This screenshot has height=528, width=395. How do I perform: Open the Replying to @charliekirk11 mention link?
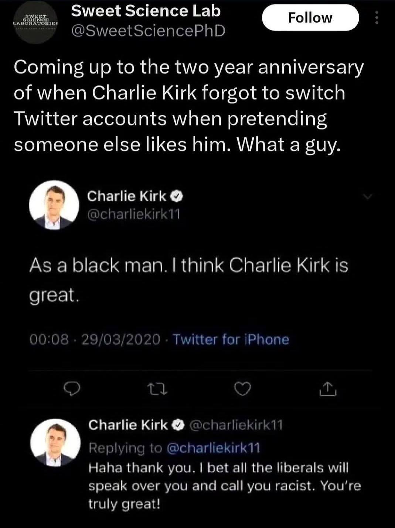click(x=214, y=448)
